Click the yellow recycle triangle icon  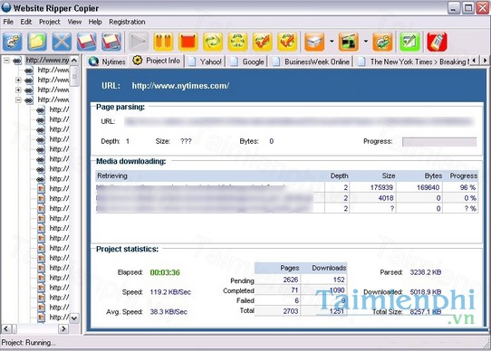(x=237, y=42)
